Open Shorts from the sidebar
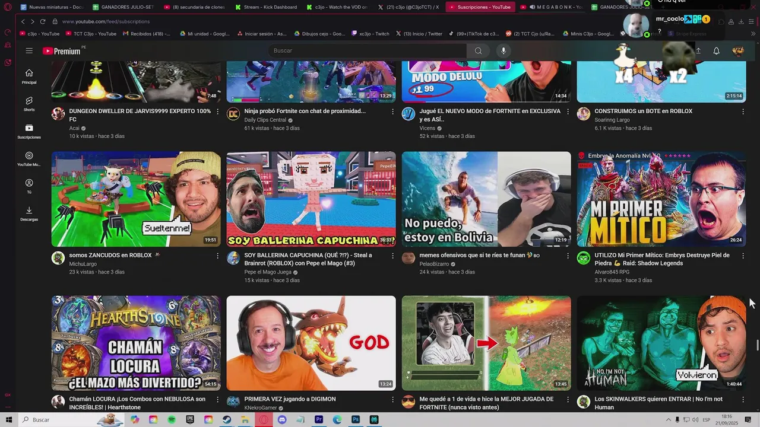This screenshot has height=427, width=760. click(x=29, y=104)
